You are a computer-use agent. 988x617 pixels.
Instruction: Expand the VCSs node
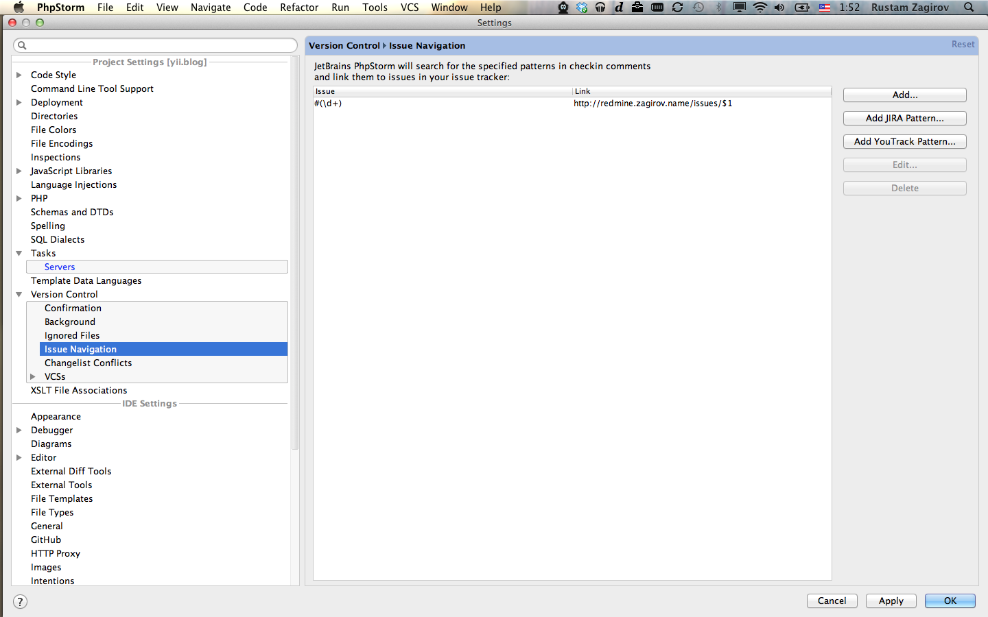[33, 376]
